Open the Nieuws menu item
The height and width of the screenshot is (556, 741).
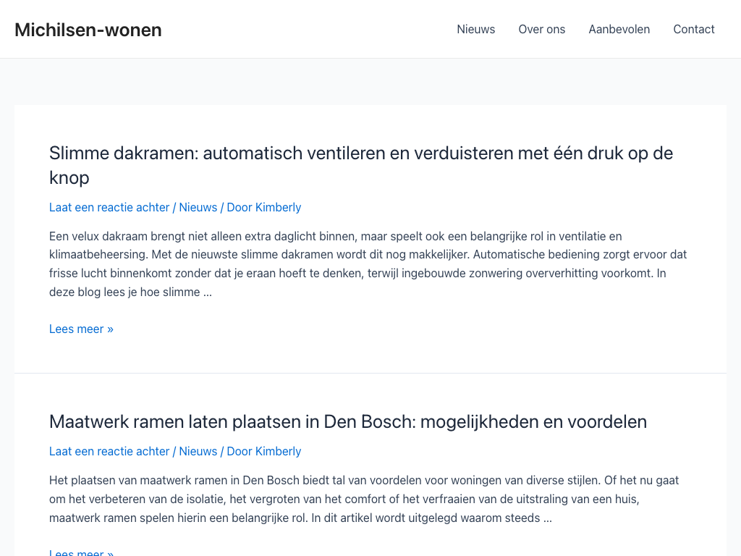tap(475, 29)
